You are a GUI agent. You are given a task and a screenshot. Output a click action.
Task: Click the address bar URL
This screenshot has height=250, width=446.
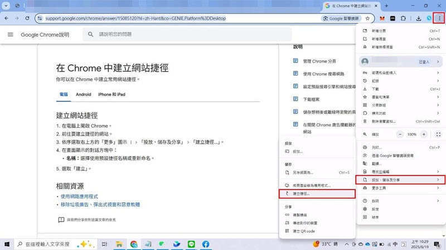[x=135, y=18]
